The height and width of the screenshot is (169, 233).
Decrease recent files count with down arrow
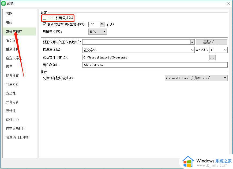point(102,25)
